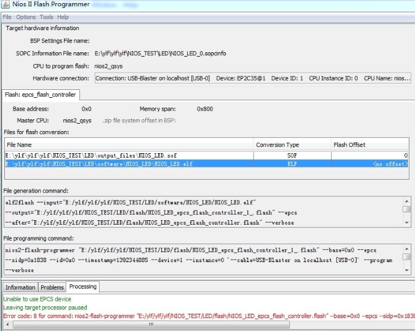Viewport: 415px width, 331px height.
Task: Click the '.zip file system offset in BSP' label
Action: coord(139,121)
